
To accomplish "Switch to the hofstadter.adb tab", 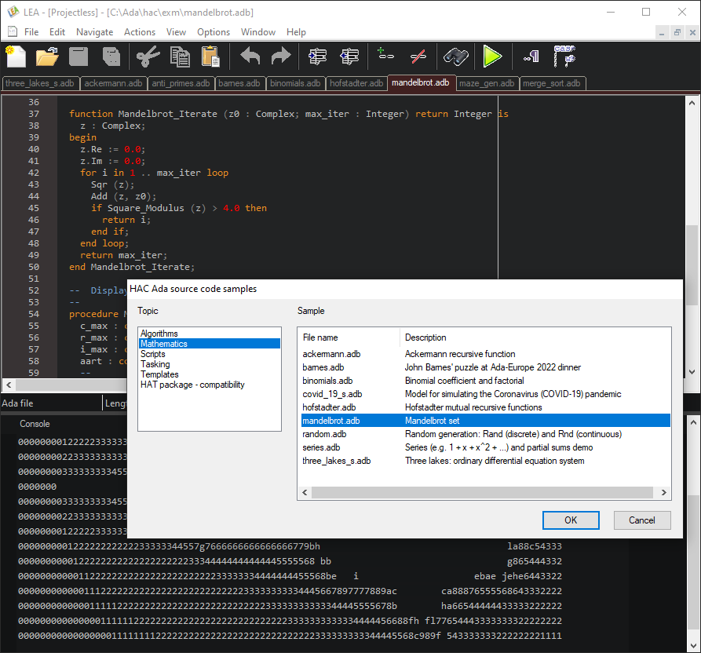I will (356, 83).
